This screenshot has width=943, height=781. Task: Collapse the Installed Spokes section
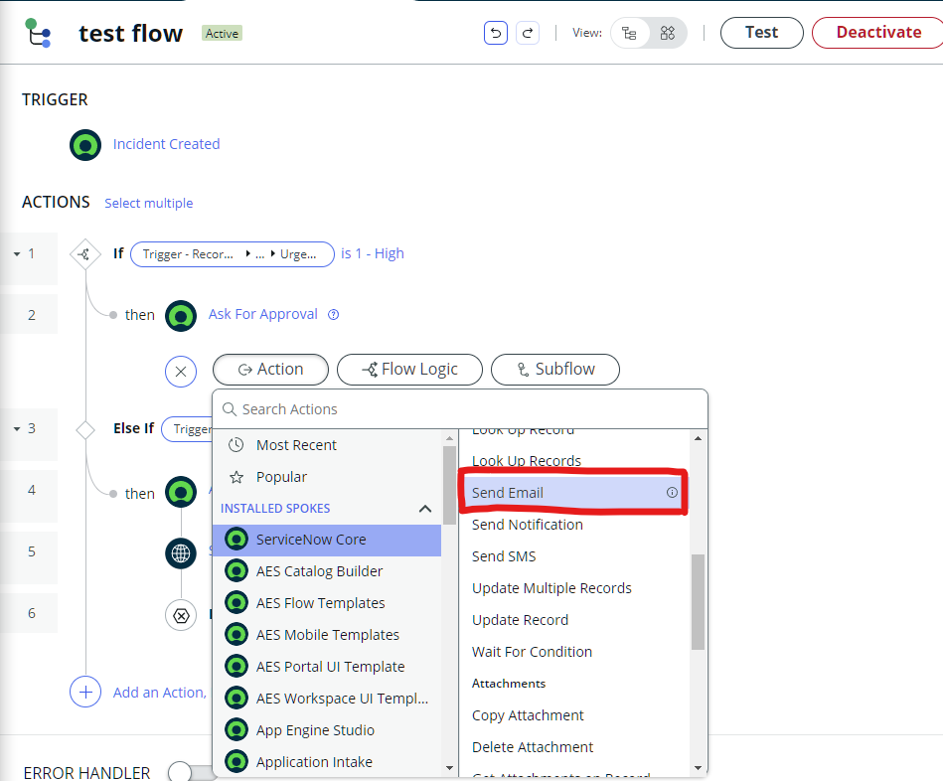tap(425, 509)
